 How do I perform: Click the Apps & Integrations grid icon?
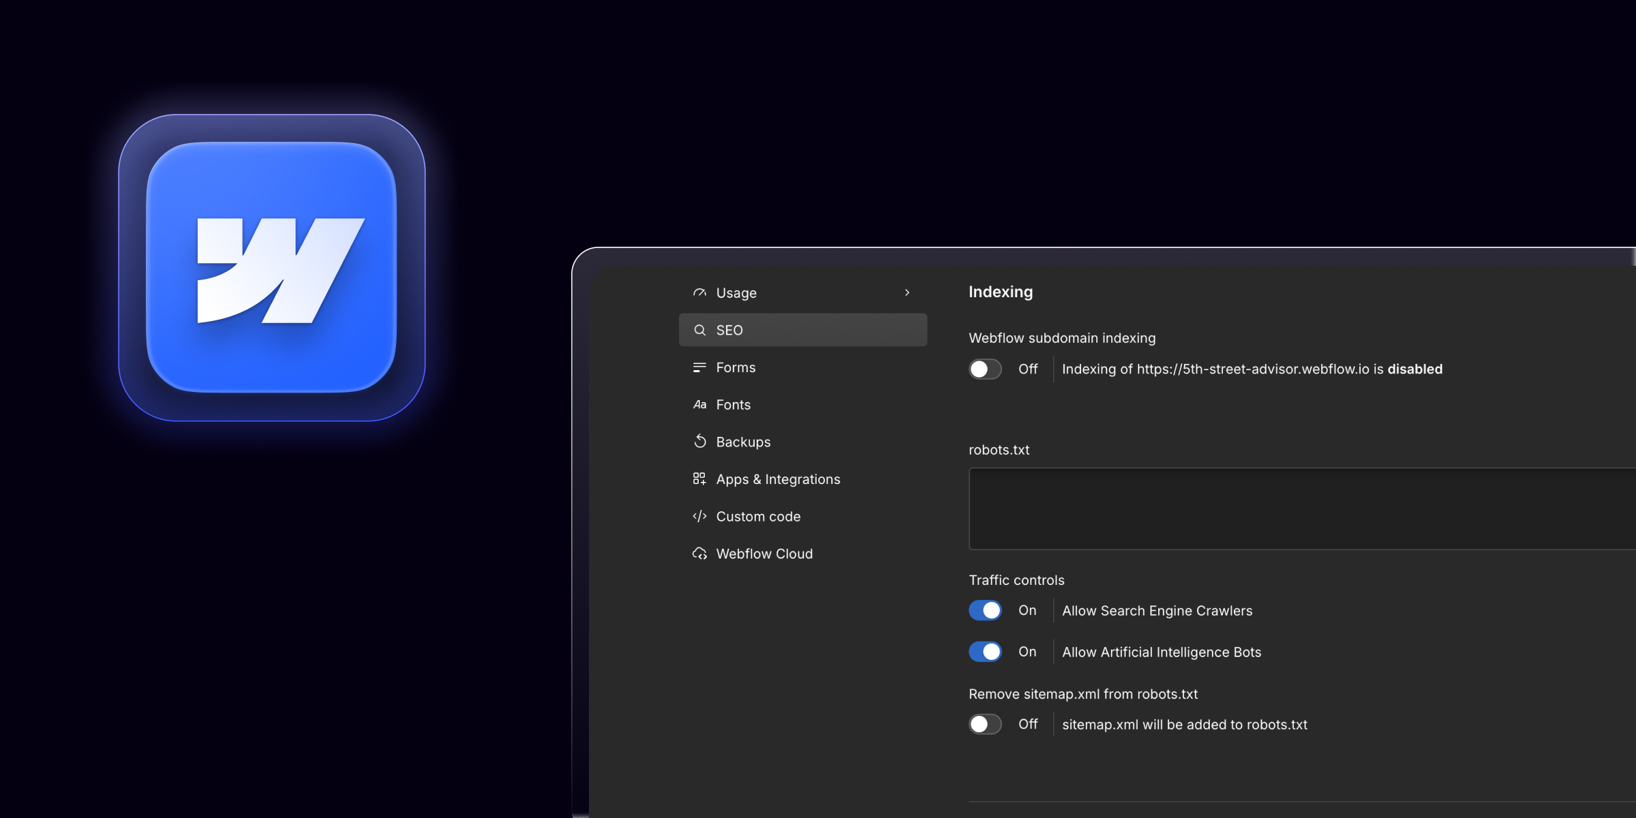click(699, 479)
